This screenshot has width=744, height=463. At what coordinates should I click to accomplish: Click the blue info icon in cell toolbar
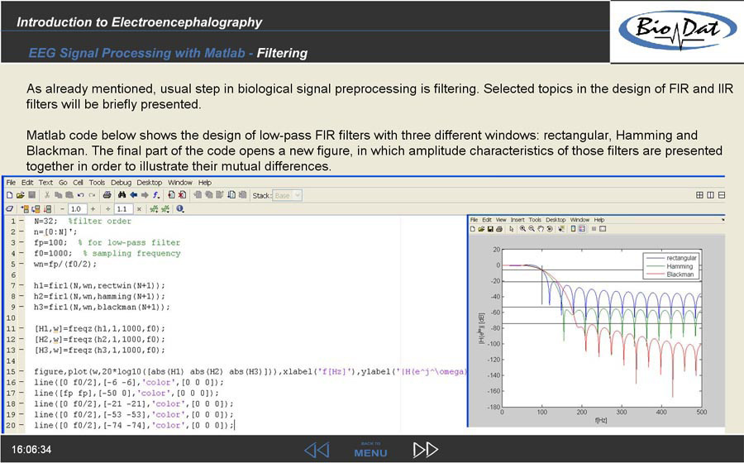179,208
